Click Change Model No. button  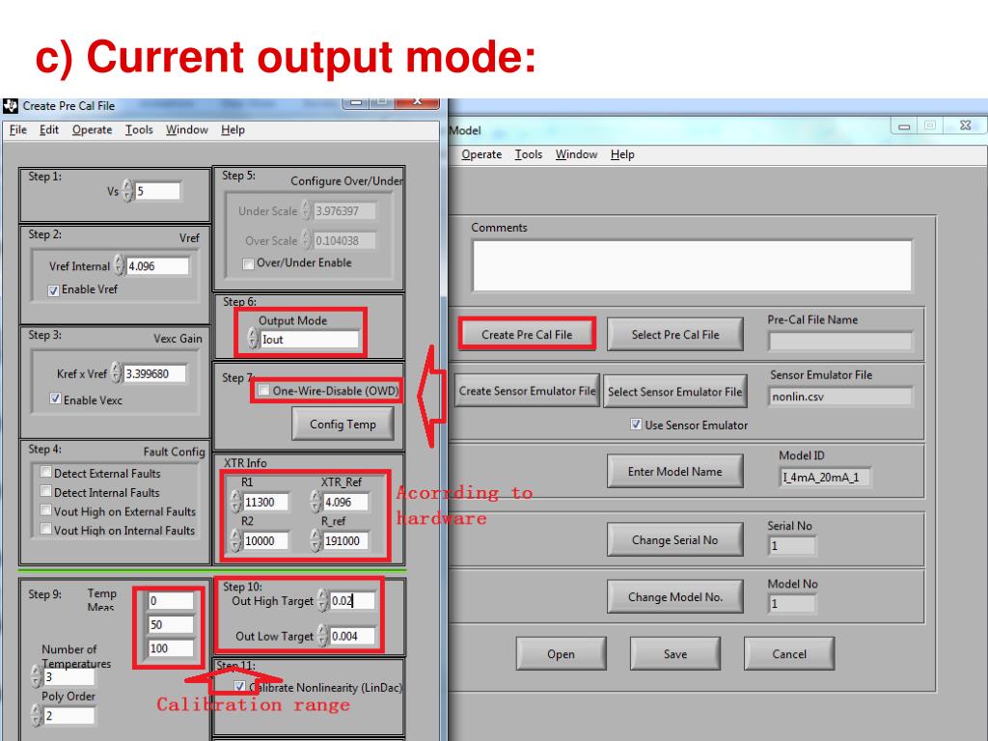pyautogui.click(x=674, y=596)
